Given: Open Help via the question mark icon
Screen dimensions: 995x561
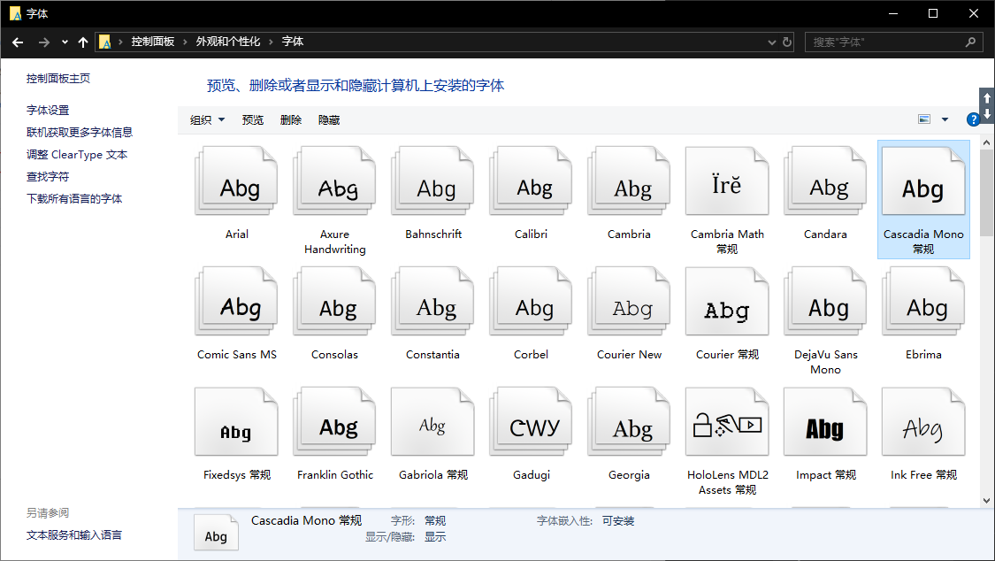Looking at the screenshot, I should point(974,119).
